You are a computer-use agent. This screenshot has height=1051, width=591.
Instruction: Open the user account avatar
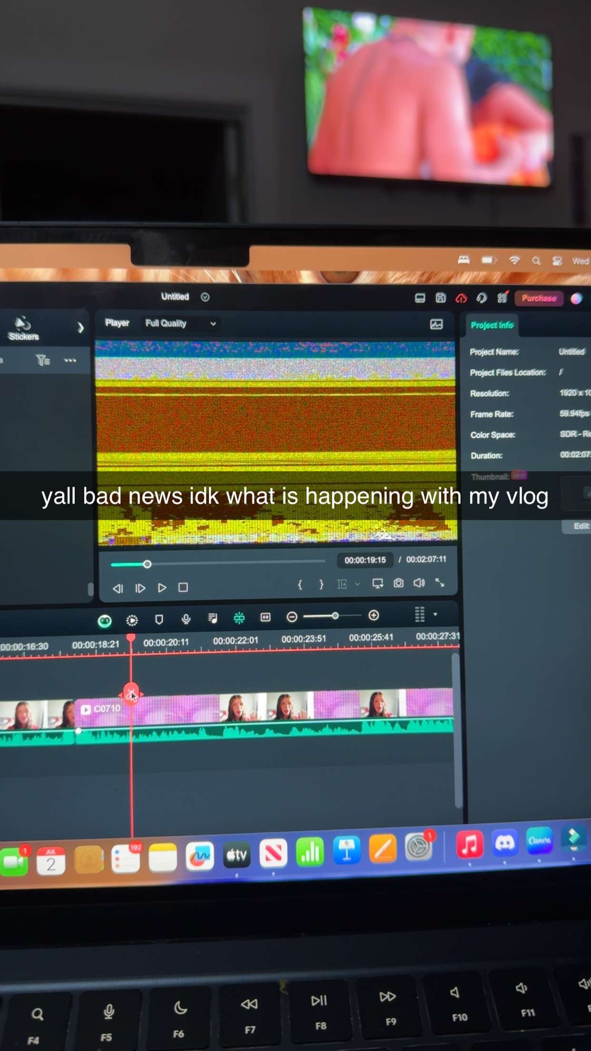coord(576,298)
